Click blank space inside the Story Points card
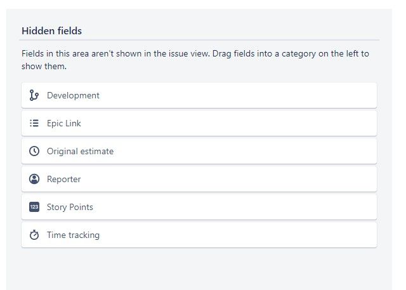406x290 pixels. 233,207
